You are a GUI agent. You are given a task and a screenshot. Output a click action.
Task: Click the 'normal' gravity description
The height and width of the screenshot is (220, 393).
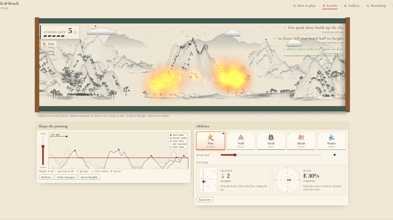click(225, 181)
